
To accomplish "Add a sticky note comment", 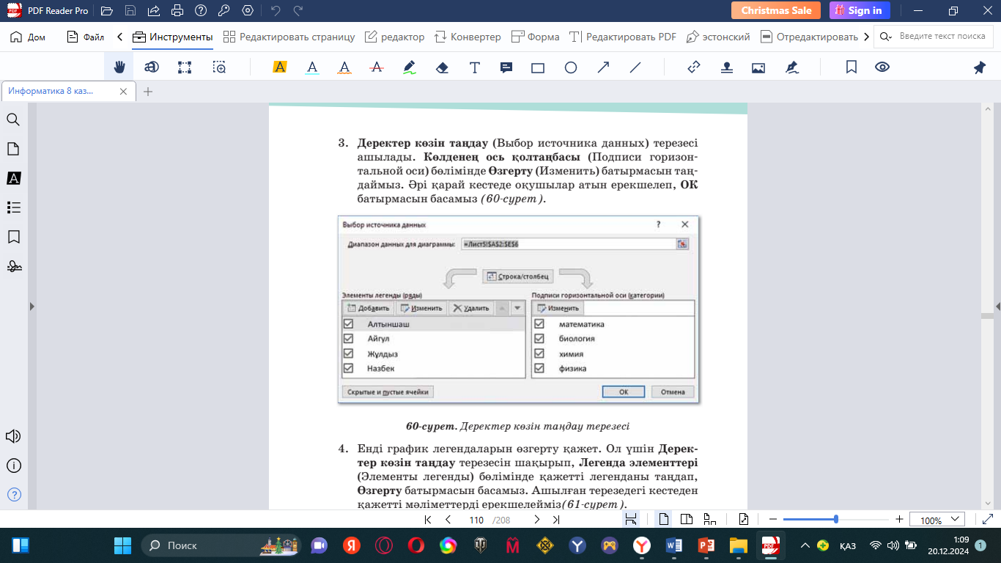I will pyautogui.click(x=506, y=67).
